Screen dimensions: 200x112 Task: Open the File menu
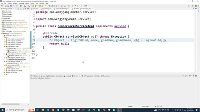pyautogui.click(x=2, y=3)
